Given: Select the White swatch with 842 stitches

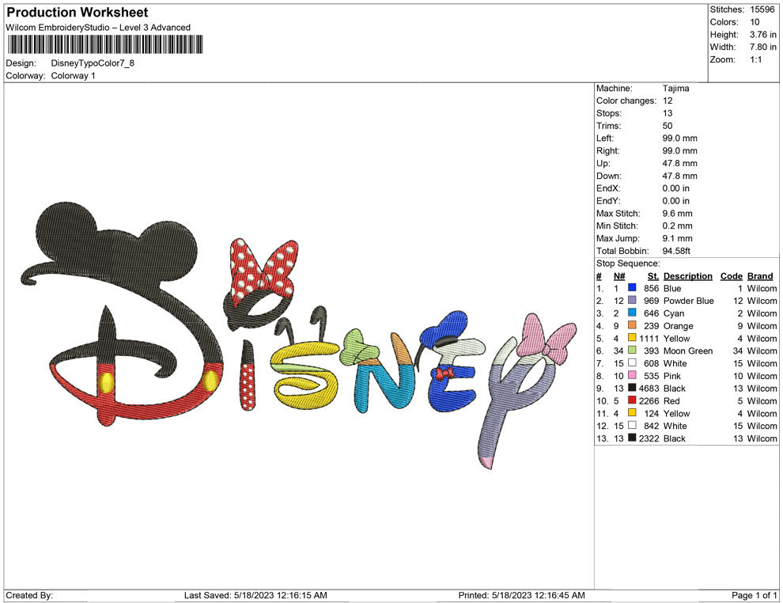Looking at the screenshot, I should click(x=632, y=425).
